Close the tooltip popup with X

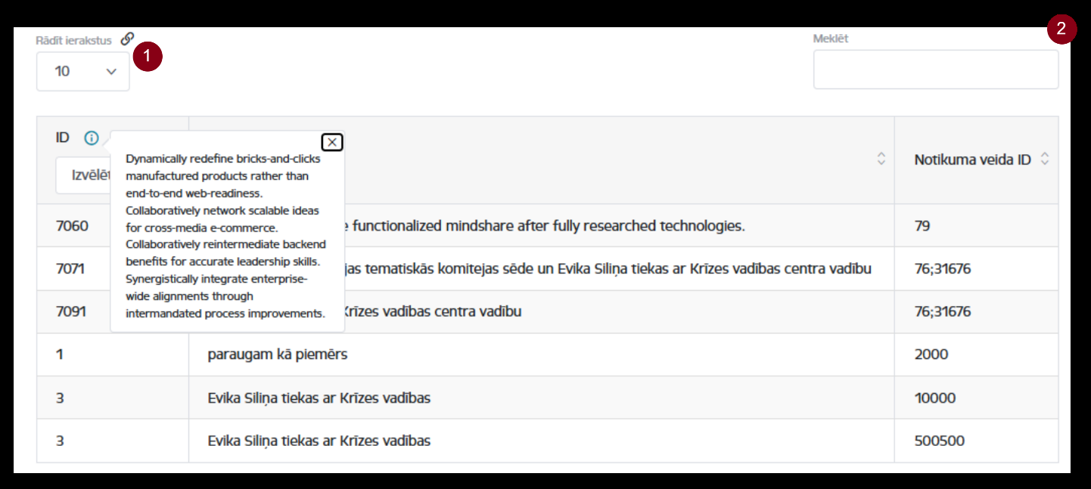tap(332, 142)
